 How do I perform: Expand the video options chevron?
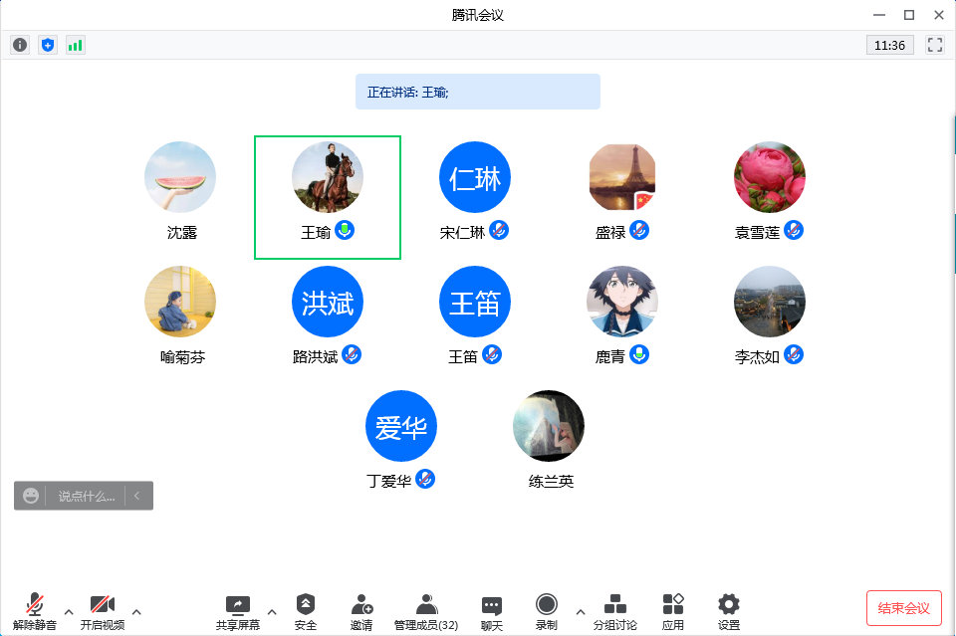[136, 612]
